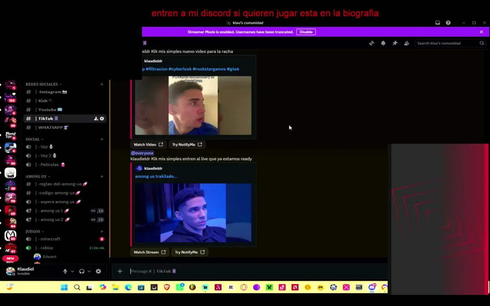Add channel to JUEGOS category
The width and height of the screenshot is (490, 306).
[x=102, y=232]
